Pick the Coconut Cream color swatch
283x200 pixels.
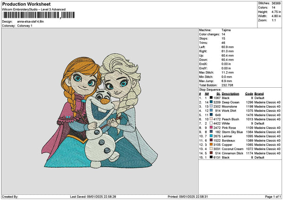[x=211, y=149]
